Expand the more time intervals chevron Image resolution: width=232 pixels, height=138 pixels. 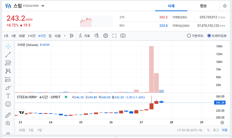point(65,36)
